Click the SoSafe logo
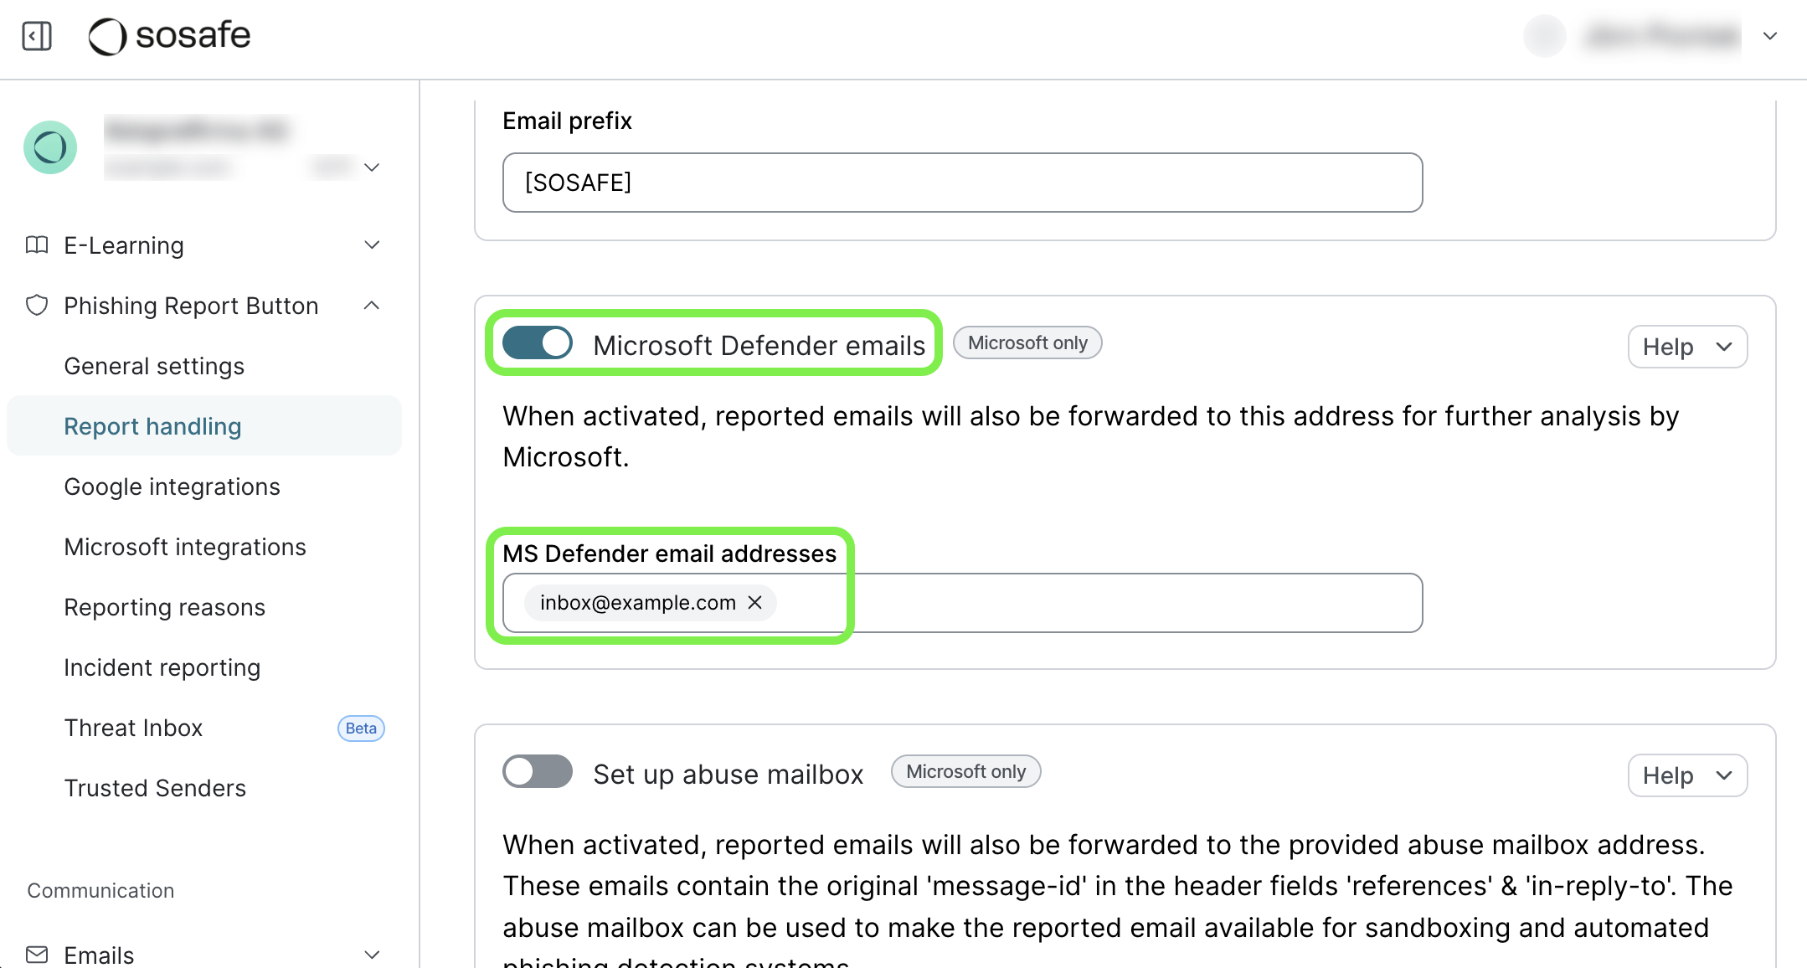This screenshot has width=1807, height=968. 170,36
